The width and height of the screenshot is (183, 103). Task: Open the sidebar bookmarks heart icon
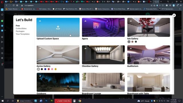pyautogui.click(x=2, y=48)
